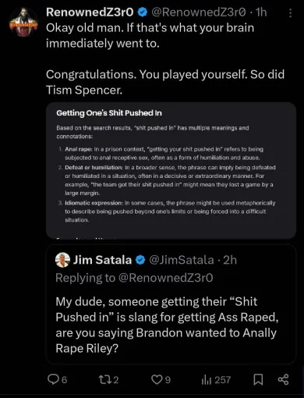Open Jim Satala's small avatar

click(62, 260)
